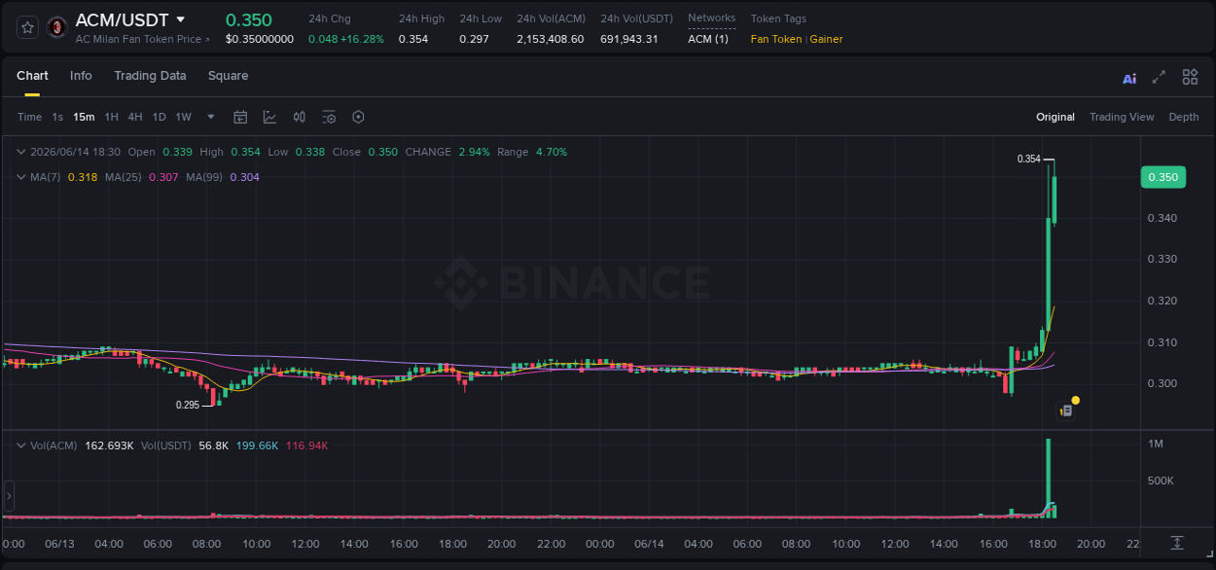Expand the chart to fullscreen
This screenshot has width=1216, height=570.
(1159, 77)
